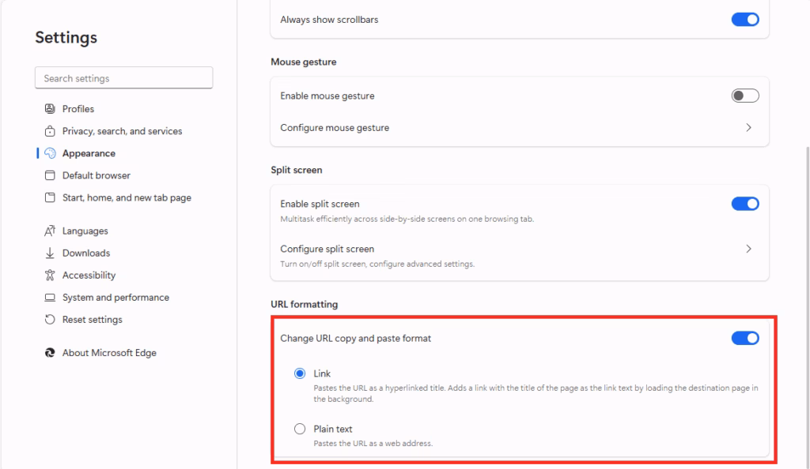The width and height of the screenshot is (810, 469).
Task: Click the Search settings input field
Action: (x=124, y=78)
